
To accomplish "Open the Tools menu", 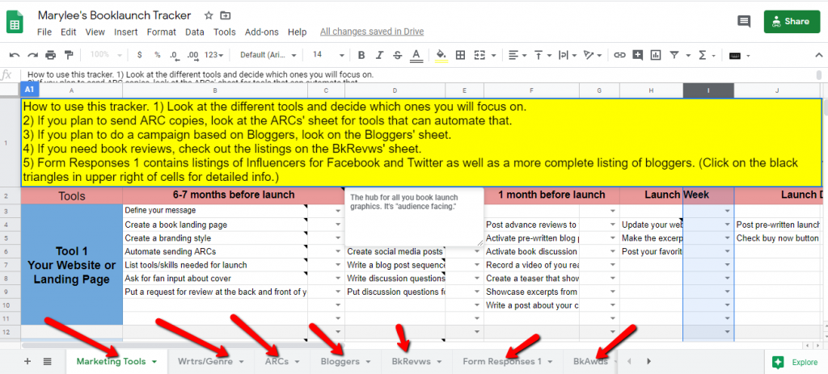I will (225, 32).
